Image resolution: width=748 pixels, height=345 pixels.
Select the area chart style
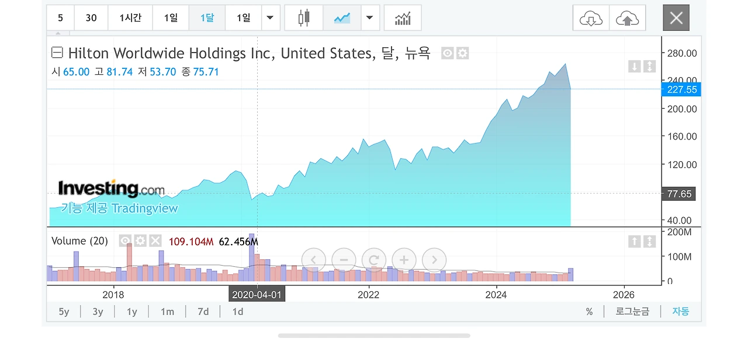point(342,18)
